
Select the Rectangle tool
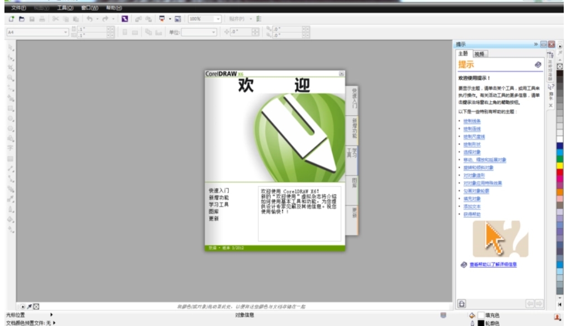(11, 108)
